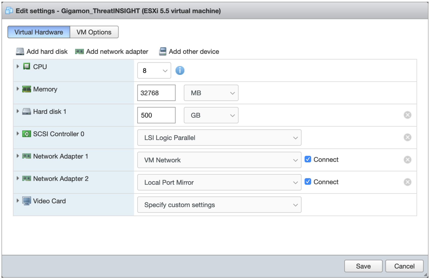Click the Add hard disk icon

20,52
